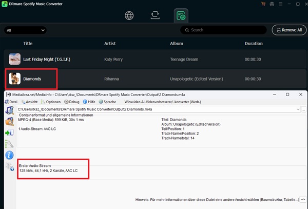Click the Teenage Dream album cell
Screen dimensions: 308x209
[x=184, y=60]
